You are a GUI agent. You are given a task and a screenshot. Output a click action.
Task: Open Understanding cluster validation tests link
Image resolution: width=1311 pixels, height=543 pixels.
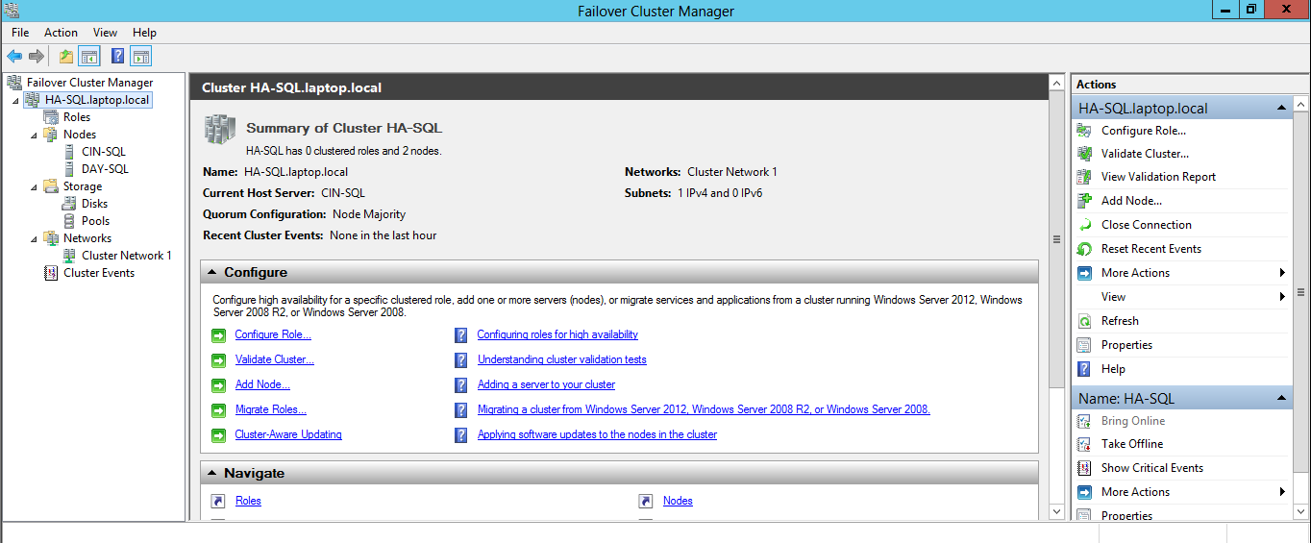point(562,359)
